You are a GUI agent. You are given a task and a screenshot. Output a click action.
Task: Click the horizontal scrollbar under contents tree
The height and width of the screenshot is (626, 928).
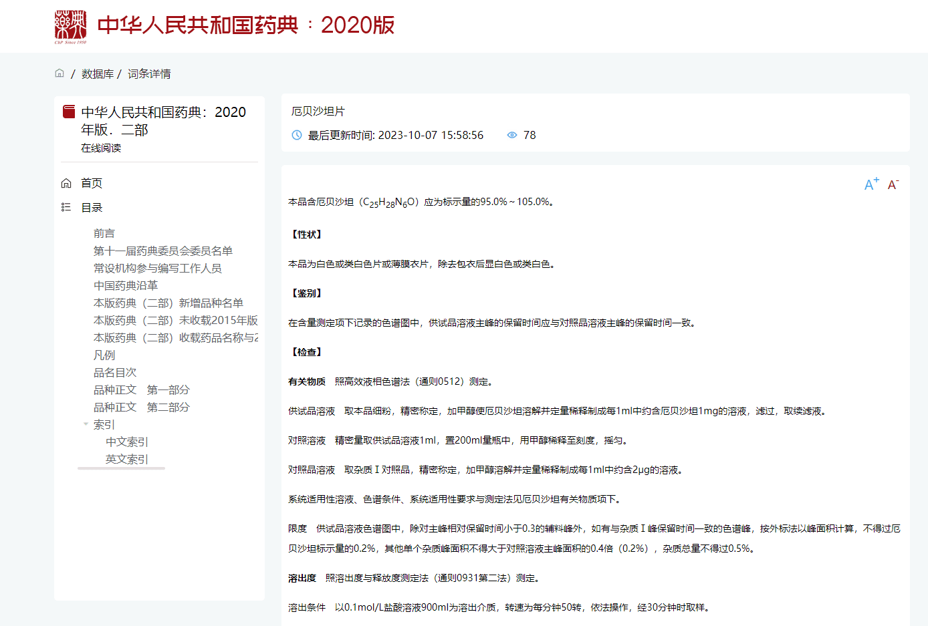[x=121, y=468]
